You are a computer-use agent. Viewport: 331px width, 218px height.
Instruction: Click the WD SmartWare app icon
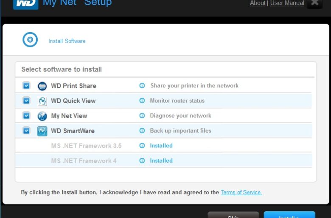coord(42,131)
